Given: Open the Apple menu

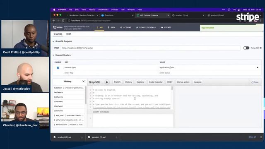Looking at the screenshot, I should click(x=54, y=10).
